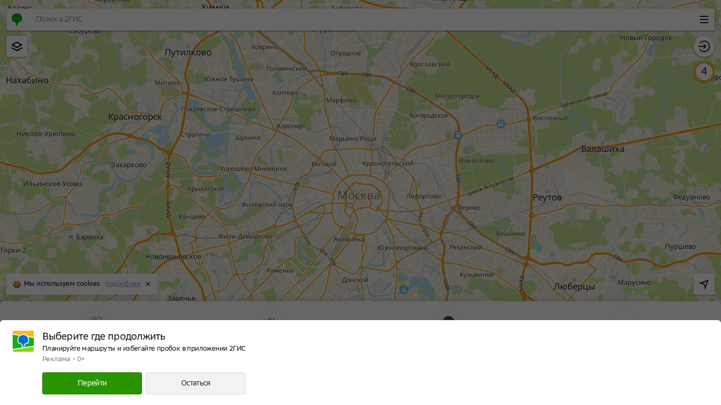Click the 'Богородское' district label
721x405 pixels.
point(429,115)
